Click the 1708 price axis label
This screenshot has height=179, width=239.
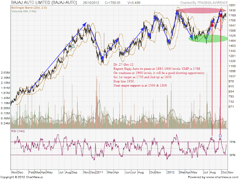(232, 21)
